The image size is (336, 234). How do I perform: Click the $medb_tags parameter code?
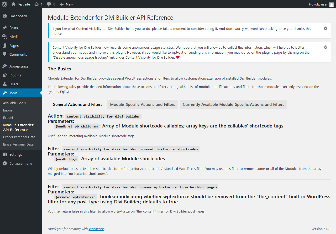(66, 159)
